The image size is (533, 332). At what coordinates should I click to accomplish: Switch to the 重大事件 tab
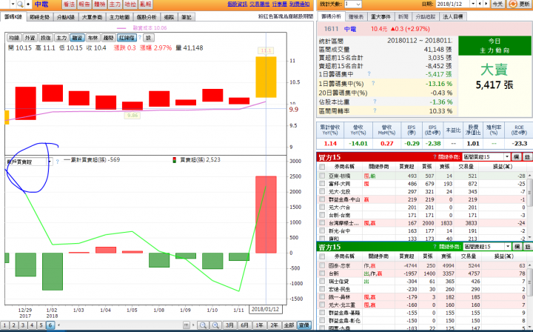click(381, 16)
